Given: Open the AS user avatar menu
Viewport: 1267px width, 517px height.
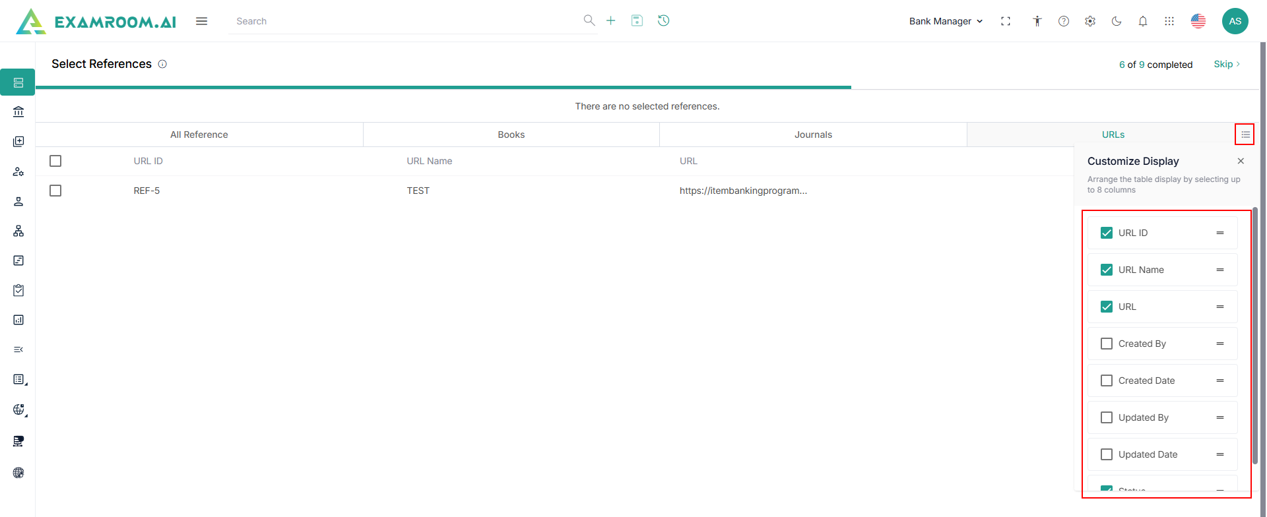Looking at the screenshot, I should tap(1235, 21).
